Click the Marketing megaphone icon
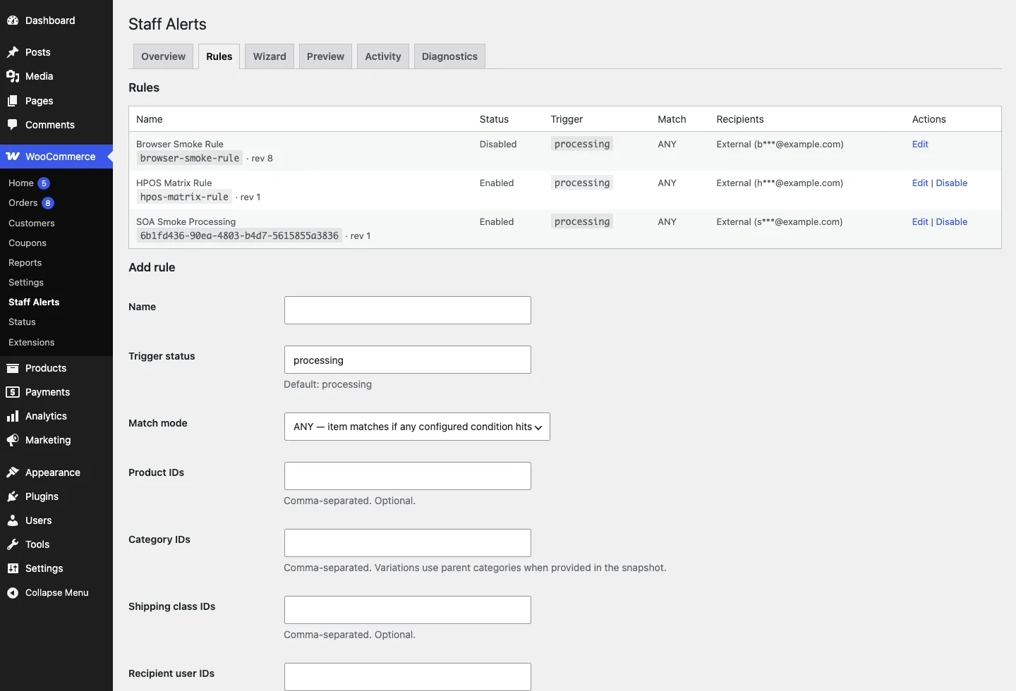 [13, 440]
